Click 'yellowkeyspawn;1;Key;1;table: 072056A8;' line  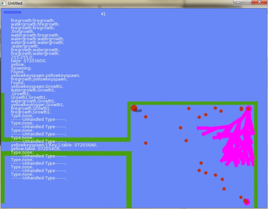coord(54,145)
